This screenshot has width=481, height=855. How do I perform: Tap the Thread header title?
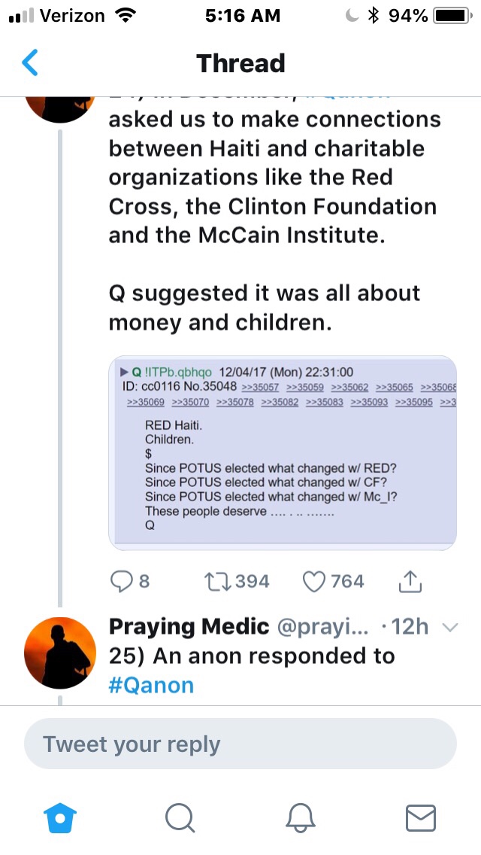point(240,63)
